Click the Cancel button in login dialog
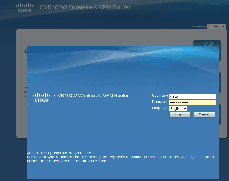The image size is (229, 181). [204, 115]
